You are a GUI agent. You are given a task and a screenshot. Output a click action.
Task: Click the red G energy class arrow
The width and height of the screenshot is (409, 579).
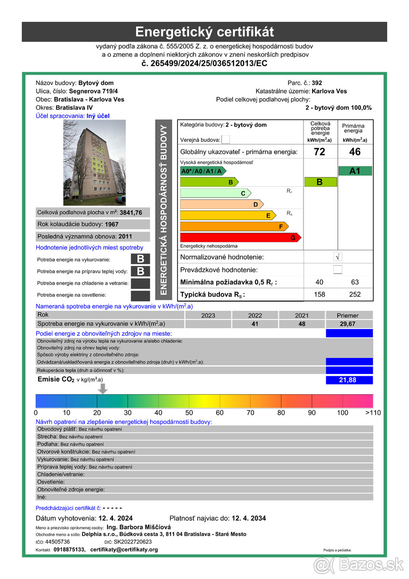(241, 238)
